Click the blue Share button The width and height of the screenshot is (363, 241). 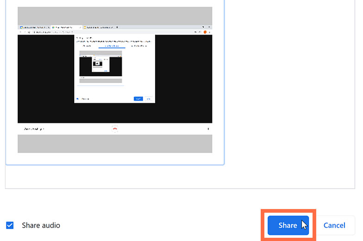[288, 225]
